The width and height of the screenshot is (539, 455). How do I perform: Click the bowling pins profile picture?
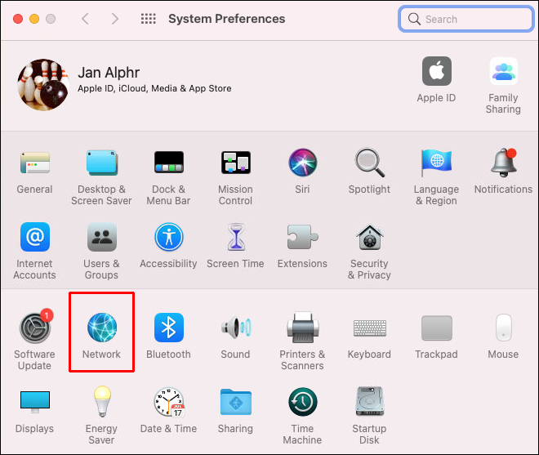(43, 85)
